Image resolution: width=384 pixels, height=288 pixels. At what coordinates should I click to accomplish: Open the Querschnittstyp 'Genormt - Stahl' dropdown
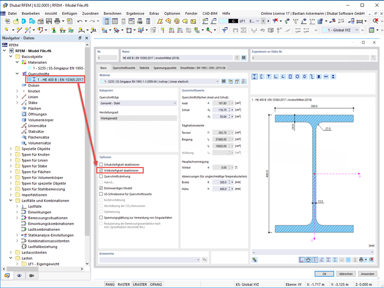138,103
